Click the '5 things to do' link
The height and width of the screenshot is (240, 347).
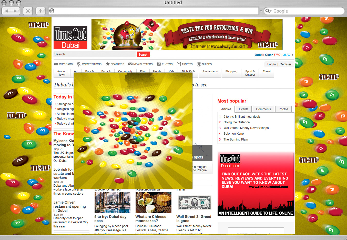[65, 104]
